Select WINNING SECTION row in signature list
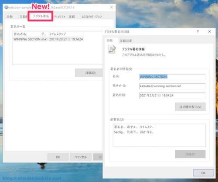This screenshot has width=218, height=182. click(48, 39)
